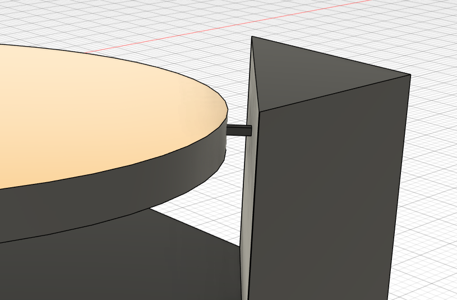
Task: Select the prism's top-left apex vertex
Action: click(252, 37)
